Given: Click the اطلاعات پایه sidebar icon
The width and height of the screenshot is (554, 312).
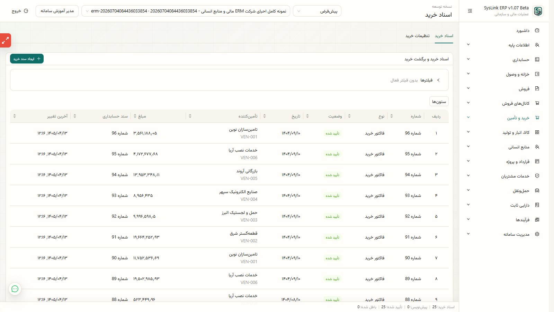Looking at the screenshot, I should pos(537,45).
